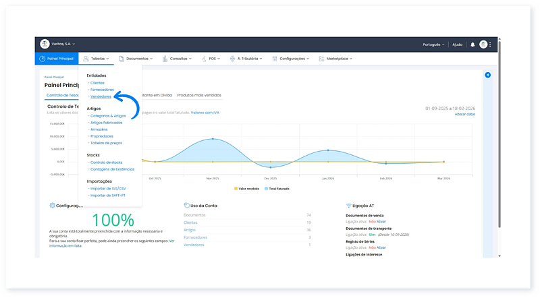Image resolution: width=540 pixels, height=298 pixels.
Task: Expand the Português language dropdown
Action: coord(433,44)
